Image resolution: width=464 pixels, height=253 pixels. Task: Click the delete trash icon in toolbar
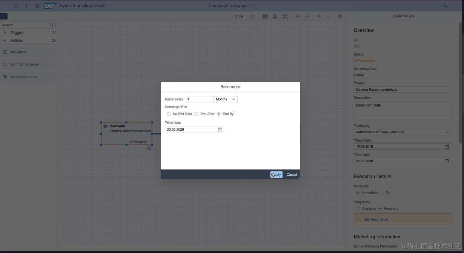tap(253, 16)
